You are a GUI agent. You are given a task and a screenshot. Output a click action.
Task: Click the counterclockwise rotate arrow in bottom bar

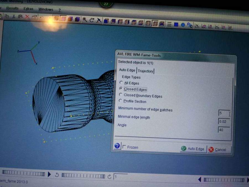click(x=57, y=175)
